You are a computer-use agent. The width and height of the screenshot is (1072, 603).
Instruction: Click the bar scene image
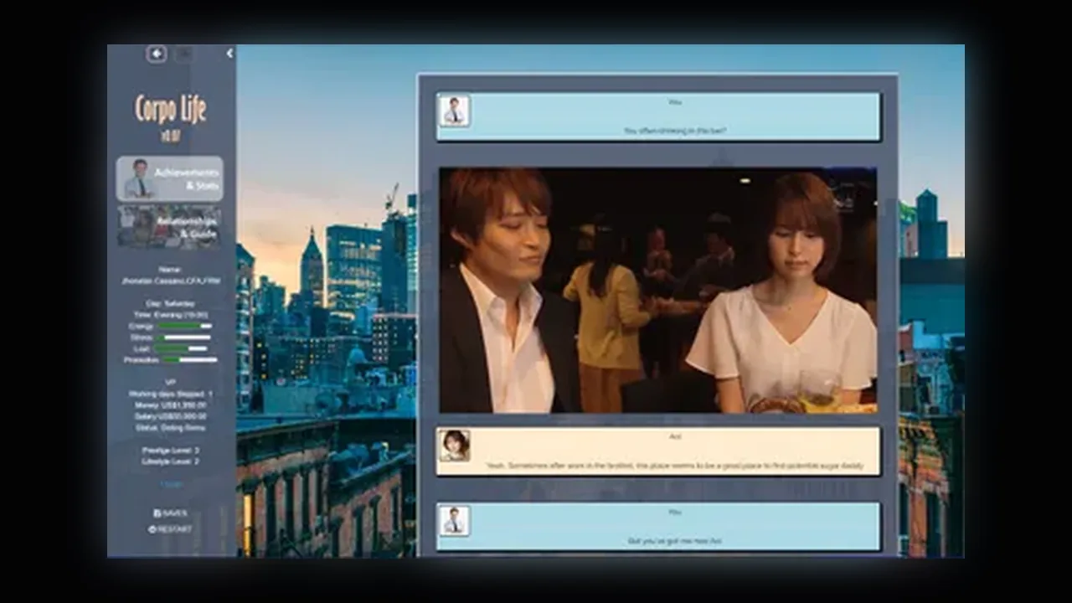[x=658, y=291]
